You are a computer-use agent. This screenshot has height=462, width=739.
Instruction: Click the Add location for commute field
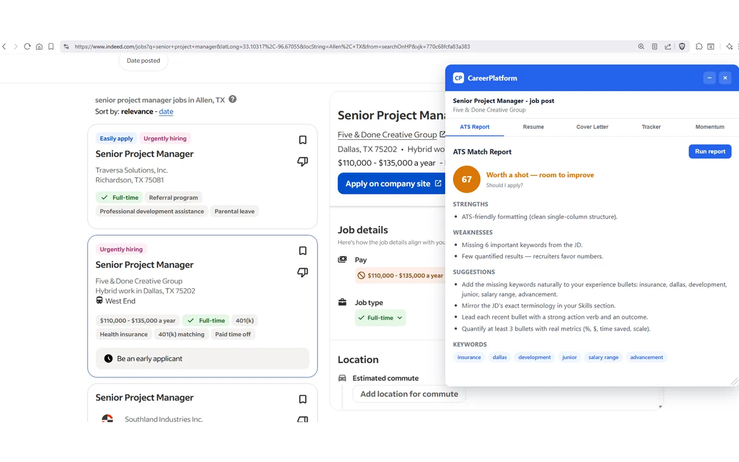[x=409, y=394]
